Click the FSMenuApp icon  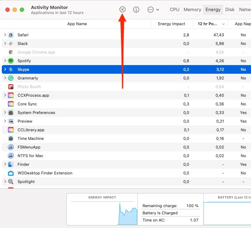11,147
